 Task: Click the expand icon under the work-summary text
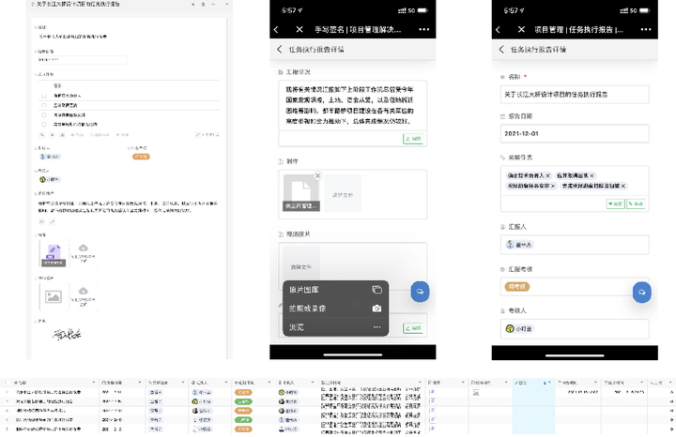(53, 221)
